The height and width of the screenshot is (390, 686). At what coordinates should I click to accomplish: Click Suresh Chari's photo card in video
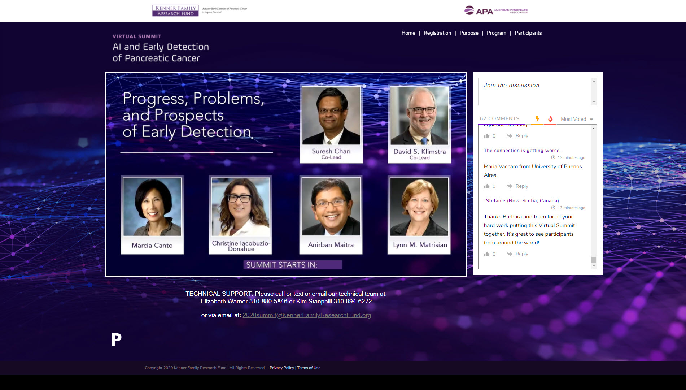tap(331, 124)
